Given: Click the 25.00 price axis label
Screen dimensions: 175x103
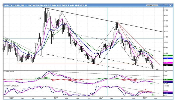Looking at the screenshot, I should pos(166,32).
